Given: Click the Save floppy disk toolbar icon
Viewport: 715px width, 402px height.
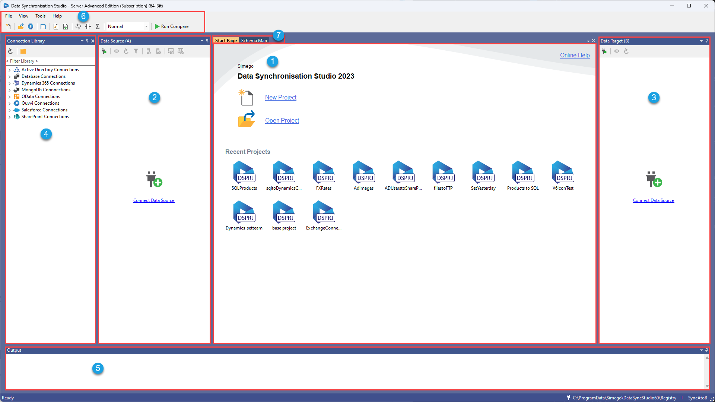Looking at the screenshot, I should [x=43, y=26].
